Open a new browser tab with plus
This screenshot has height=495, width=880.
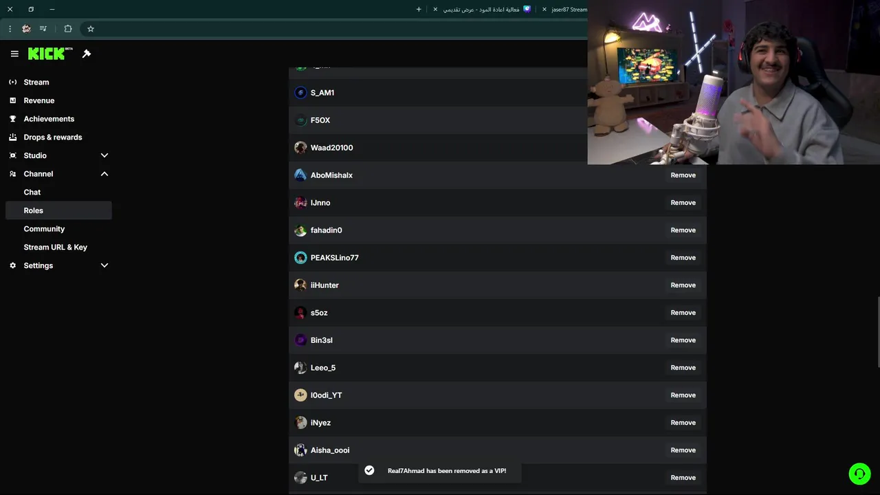coord(419,10)
